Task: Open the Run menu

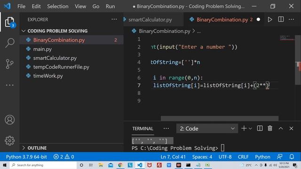Action: pos(110,6)
